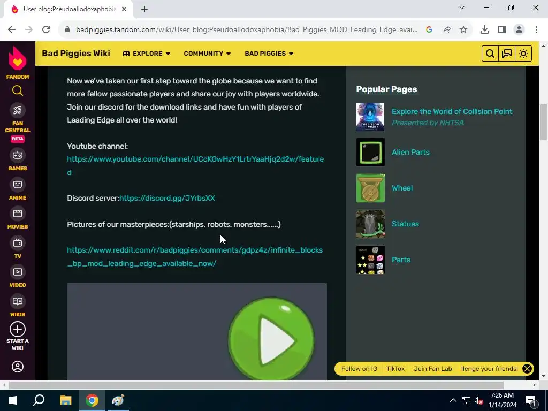Image resolution: width=548 pixels, height=411 pixels.
Task: Open the notification center icon
Action: coord(531,400)
